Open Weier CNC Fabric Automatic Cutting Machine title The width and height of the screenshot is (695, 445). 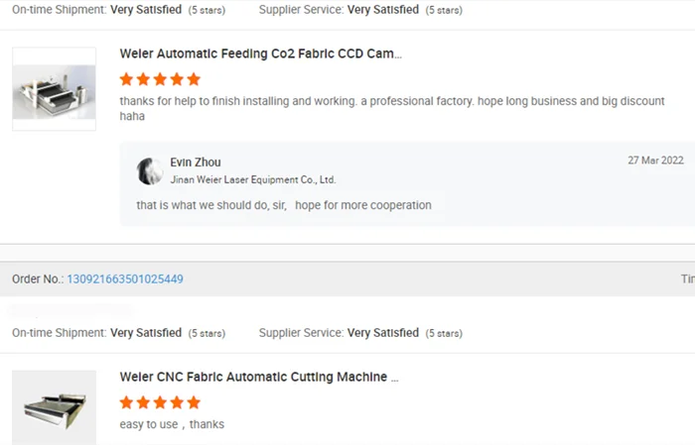coord(258,378)
